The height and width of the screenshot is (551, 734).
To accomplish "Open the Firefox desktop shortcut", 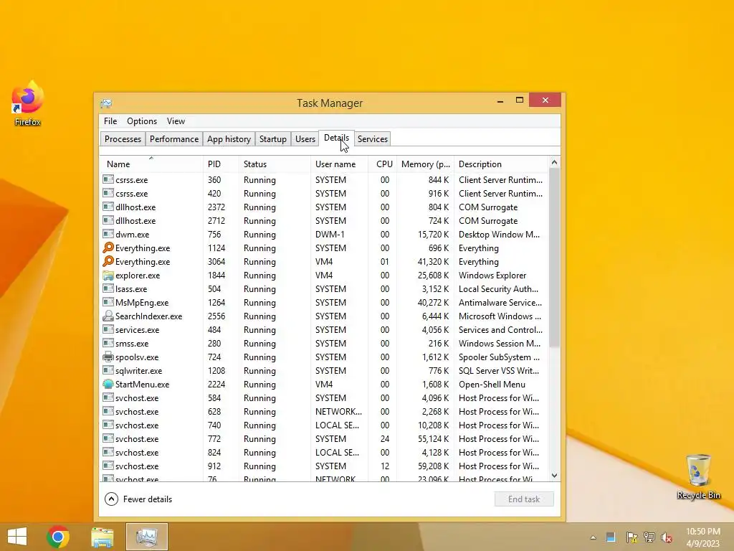I will pyautogui.click(x=28, y=103).
